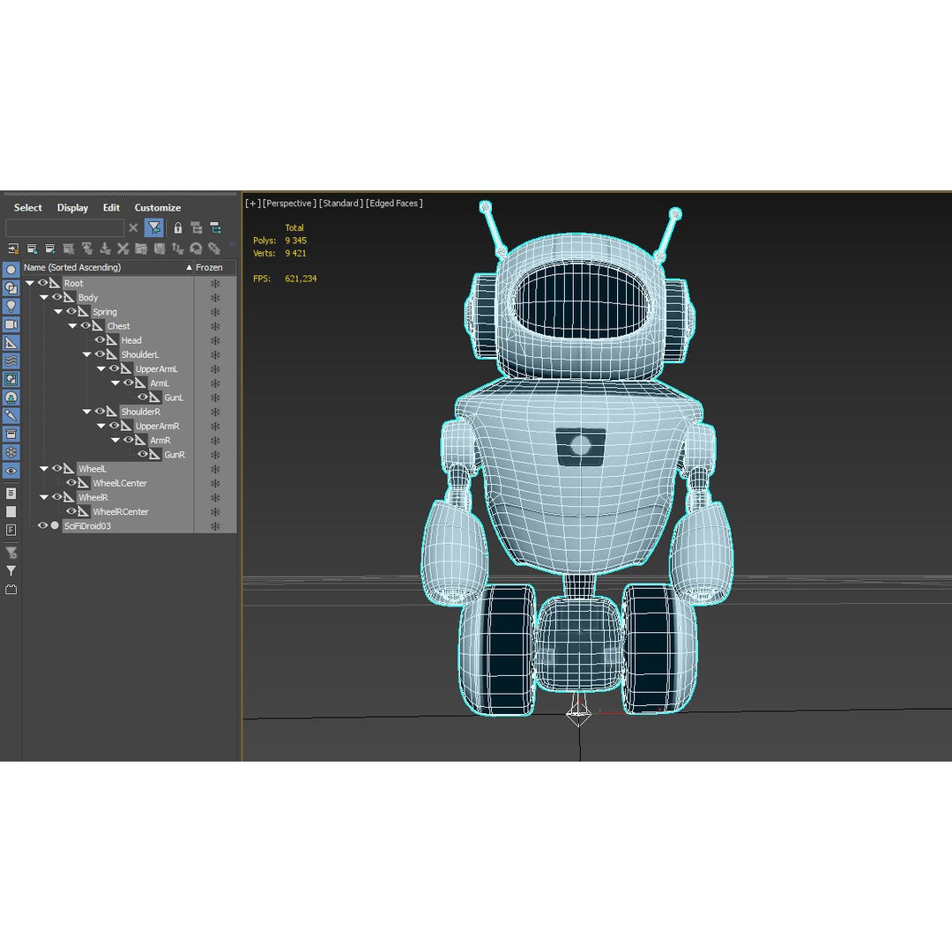
Task: Collapse the Chest tree node
Action: (x=72, y=326)
